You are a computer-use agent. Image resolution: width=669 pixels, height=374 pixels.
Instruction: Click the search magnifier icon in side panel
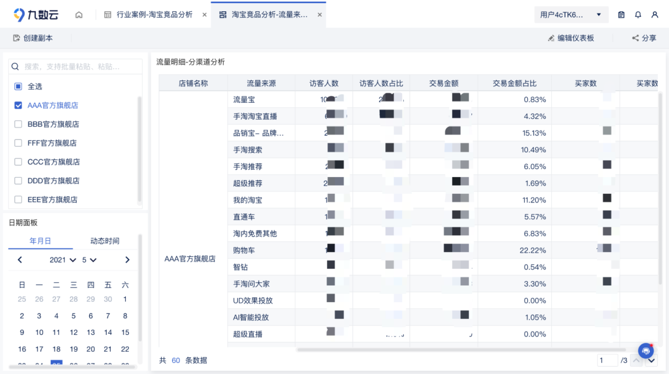point(15,66)
